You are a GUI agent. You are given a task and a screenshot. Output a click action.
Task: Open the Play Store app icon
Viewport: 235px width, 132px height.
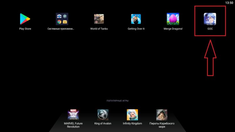pyautogui.click(x=25, y=19)
